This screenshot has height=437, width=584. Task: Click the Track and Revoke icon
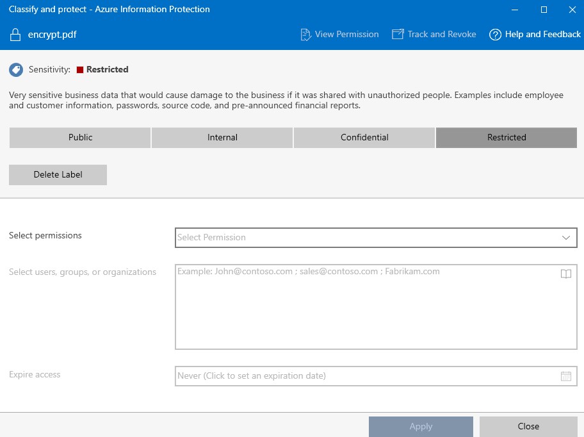click(x=398, y=34)
